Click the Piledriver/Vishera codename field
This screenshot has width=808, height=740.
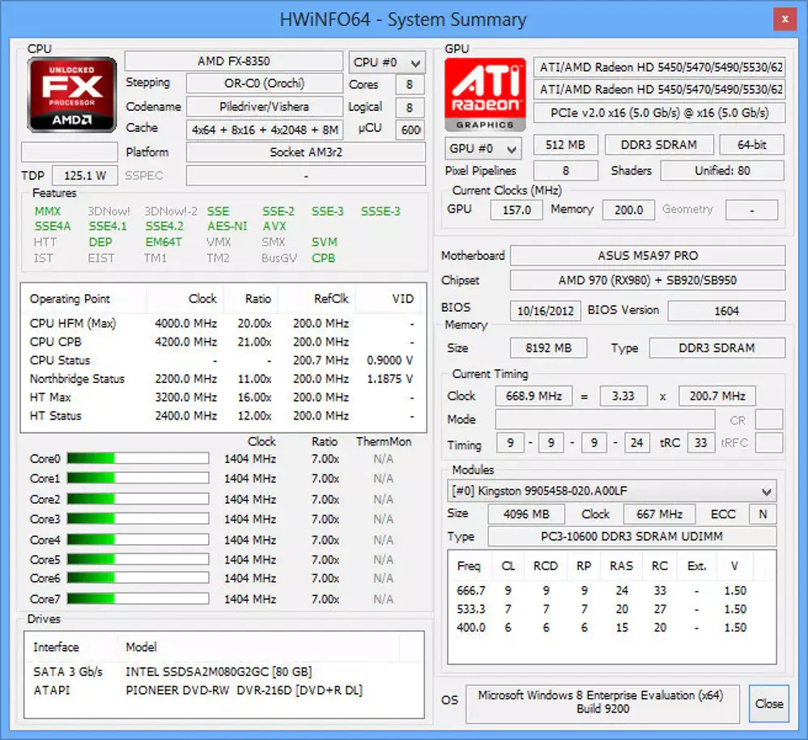click(x=265, y=107)
